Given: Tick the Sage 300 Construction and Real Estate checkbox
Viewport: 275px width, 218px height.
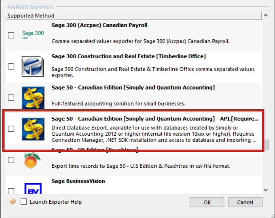Looking at the screenshot, I should [11, 66].
